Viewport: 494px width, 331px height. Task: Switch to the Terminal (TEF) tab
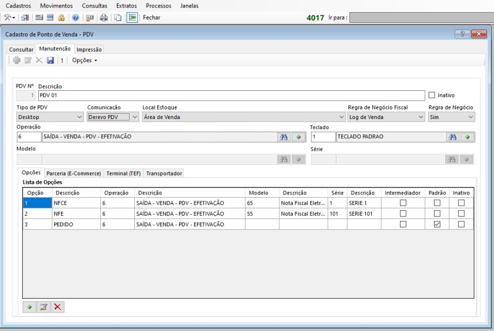coord(123,173)
